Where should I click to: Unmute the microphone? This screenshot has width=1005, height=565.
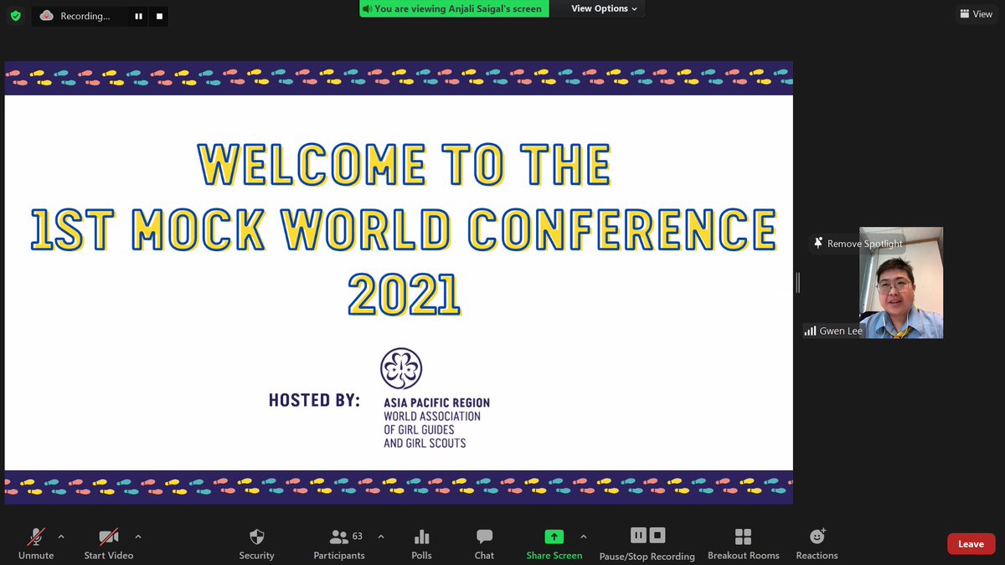(36, 543)
